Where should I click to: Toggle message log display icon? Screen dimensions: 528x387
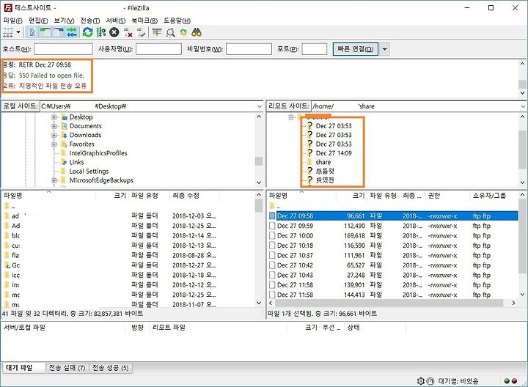point(32,33)
